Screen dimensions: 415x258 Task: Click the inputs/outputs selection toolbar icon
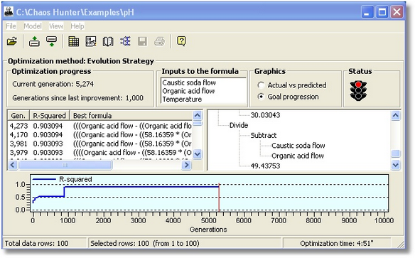[x=91, y=41]
